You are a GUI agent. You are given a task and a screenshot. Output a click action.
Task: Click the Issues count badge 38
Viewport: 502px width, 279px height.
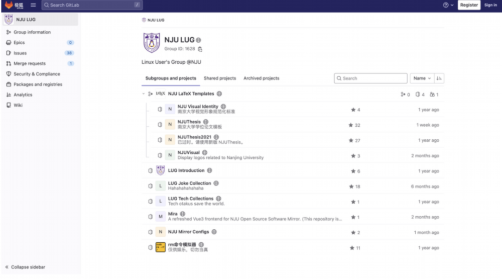(x=69, y=53)
